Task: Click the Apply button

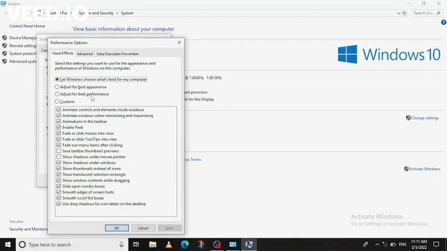Action: pos(170,228)
